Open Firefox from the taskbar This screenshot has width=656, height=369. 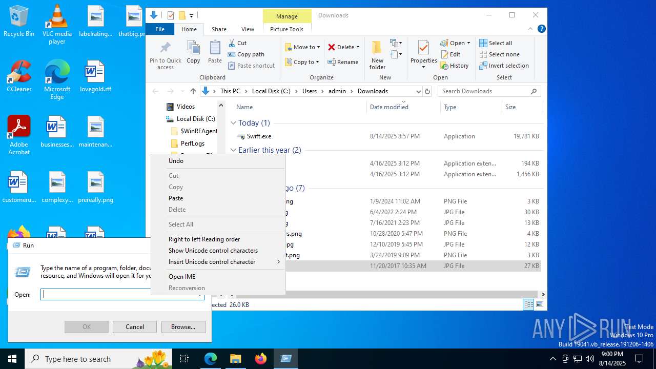pos(261,359)
